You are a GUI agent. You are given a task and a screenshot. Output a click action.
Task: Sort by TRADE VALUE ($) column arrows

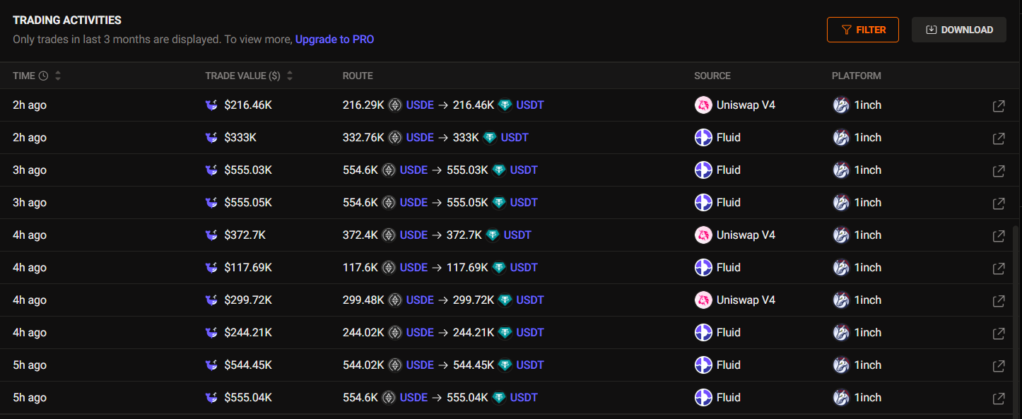pyautogui.click(x=290, y=76)
